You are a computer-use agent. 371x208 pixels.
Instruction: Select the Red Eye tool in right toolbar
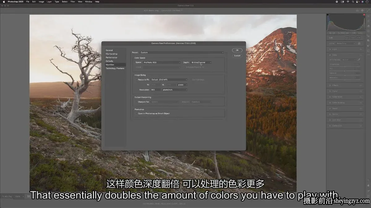point(368,36)
